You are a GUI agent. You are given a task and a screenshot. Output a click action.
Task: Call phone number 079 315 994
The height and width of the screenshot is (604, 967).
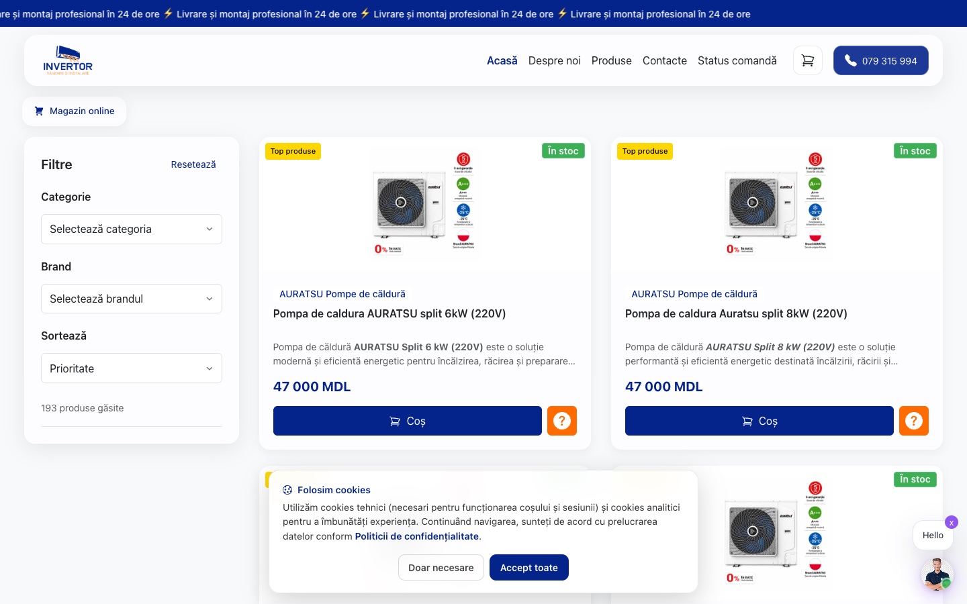pyautogui.click(x=881, y=60)
